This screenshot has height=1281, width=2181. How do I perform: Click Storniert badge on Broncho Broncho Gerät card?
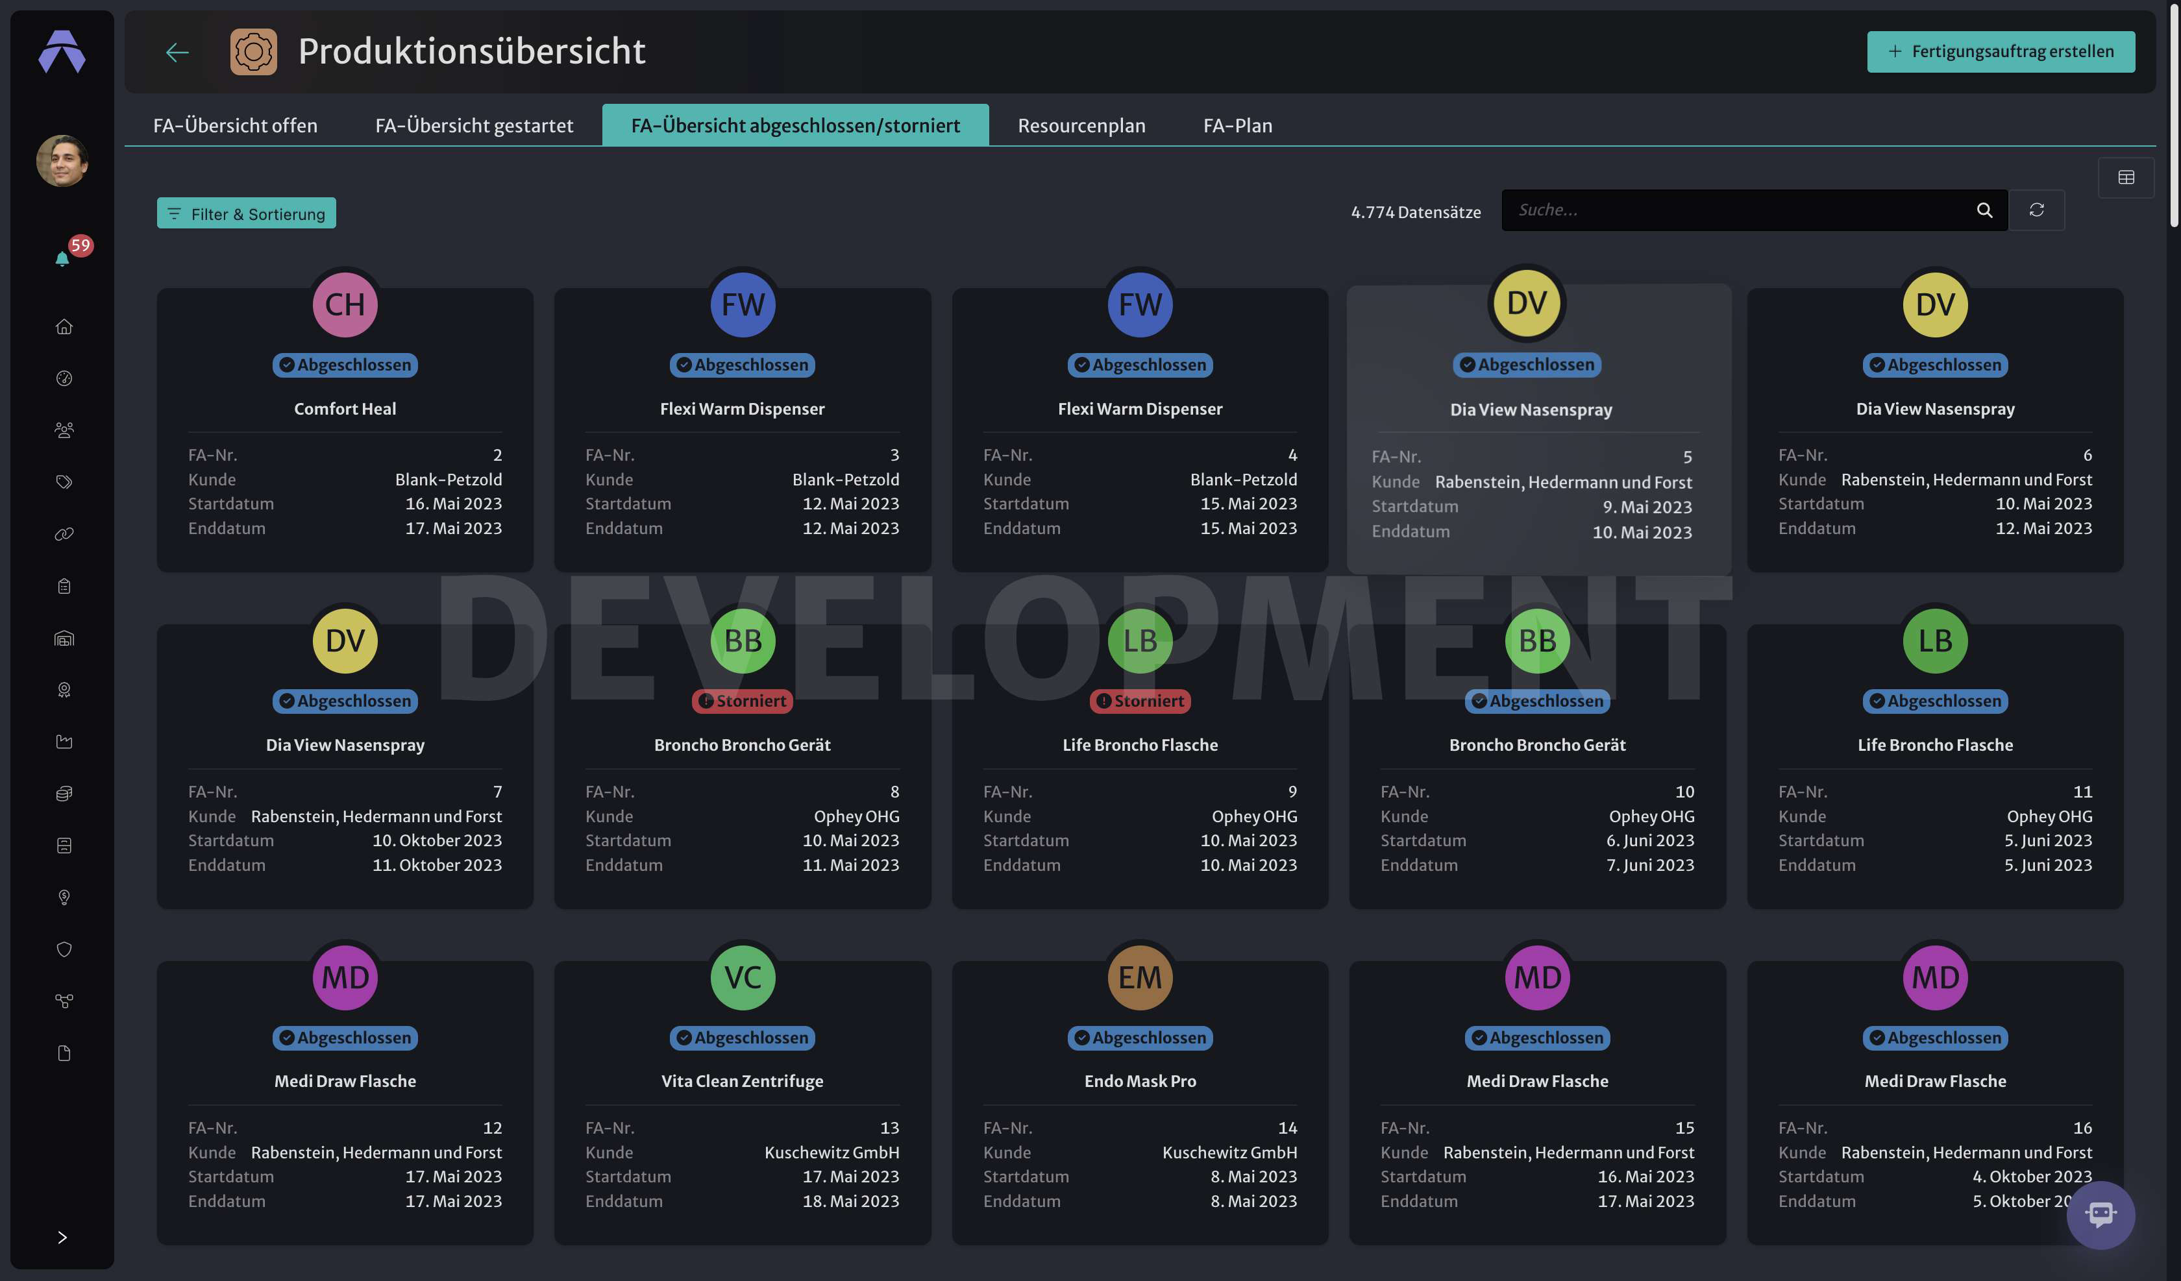pyautogui.click(x=743, y=701)
